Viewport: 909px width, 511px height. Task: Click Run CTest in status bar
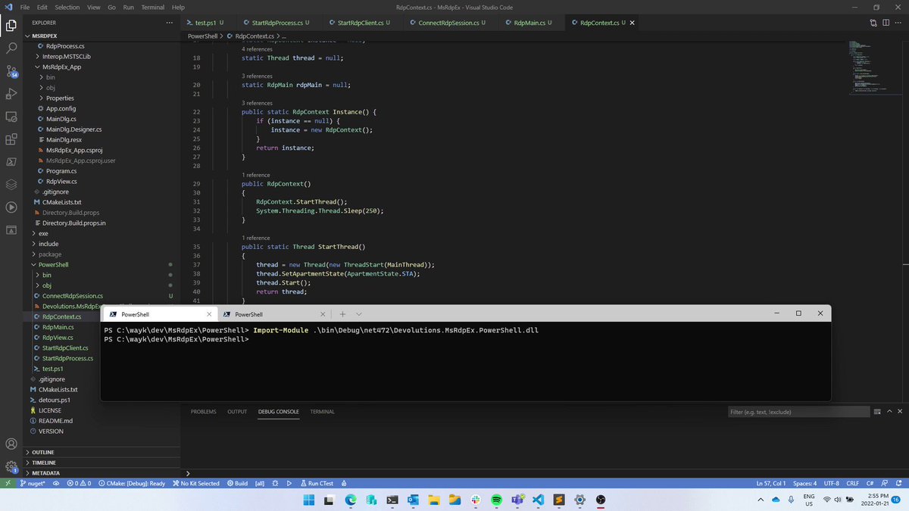click(317, 483)
